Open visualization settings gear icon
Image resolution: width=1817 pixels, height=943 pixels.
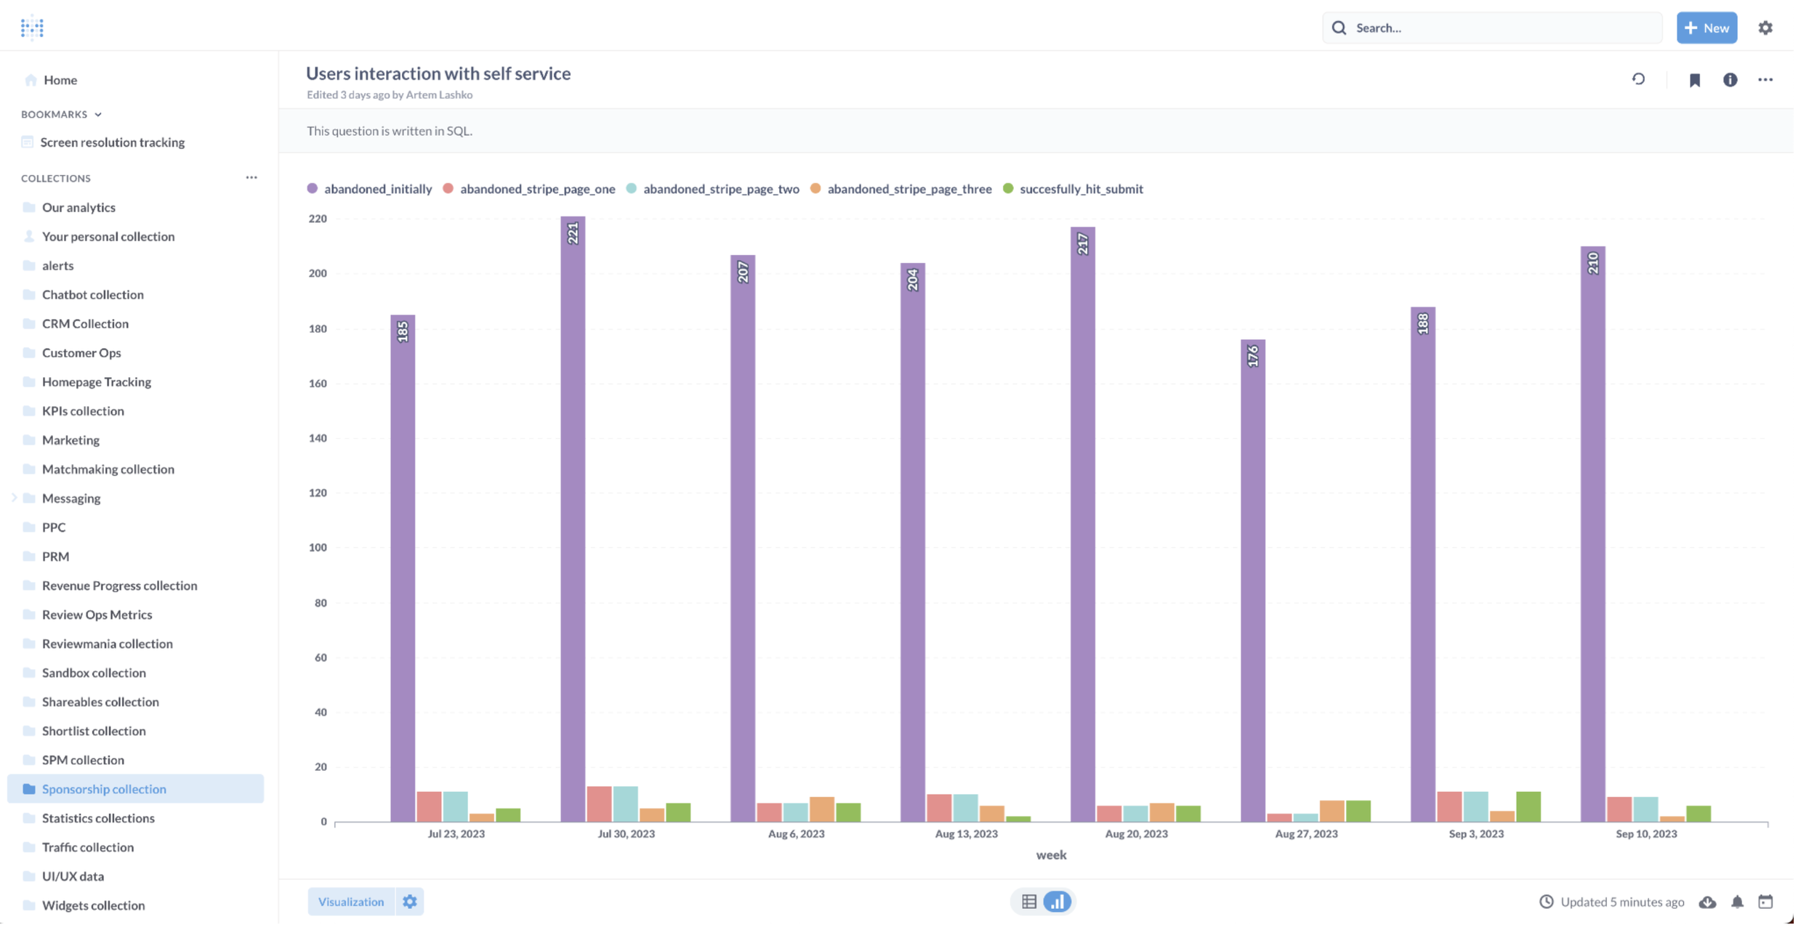409,902
